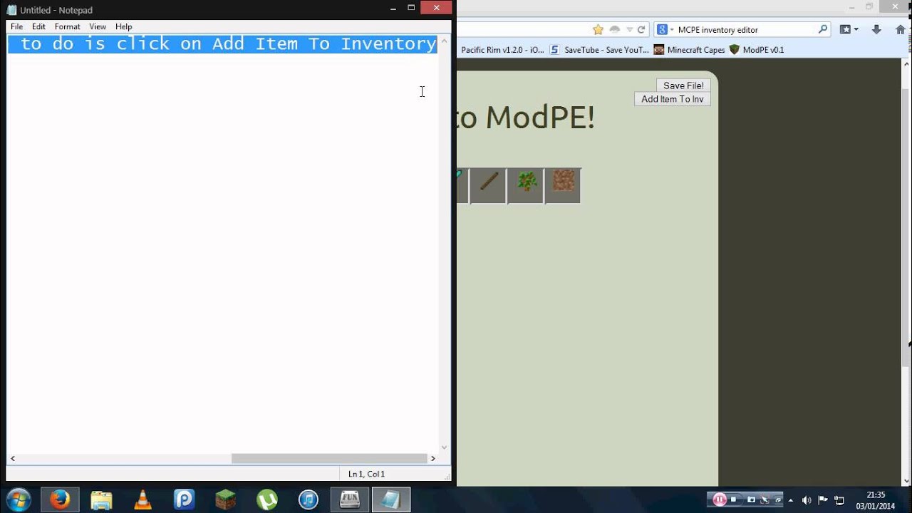
Task: Switch to Firefox in the taskbar
Action: [x=60, y=499]
